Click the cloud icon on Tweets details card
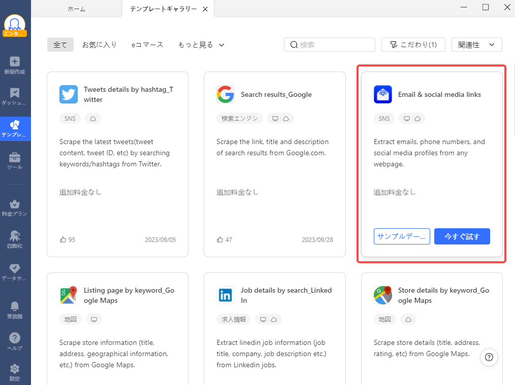 pos(93,119)
